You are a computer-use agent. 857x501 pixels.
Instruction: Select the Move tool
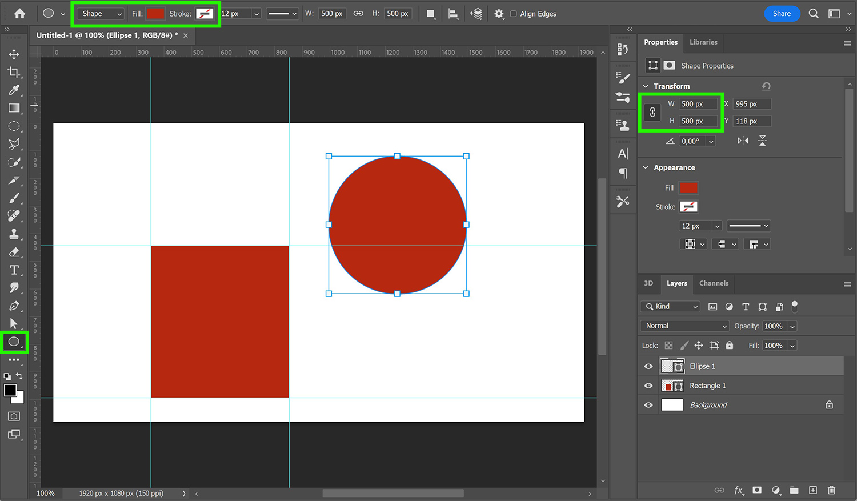[14, 54]
